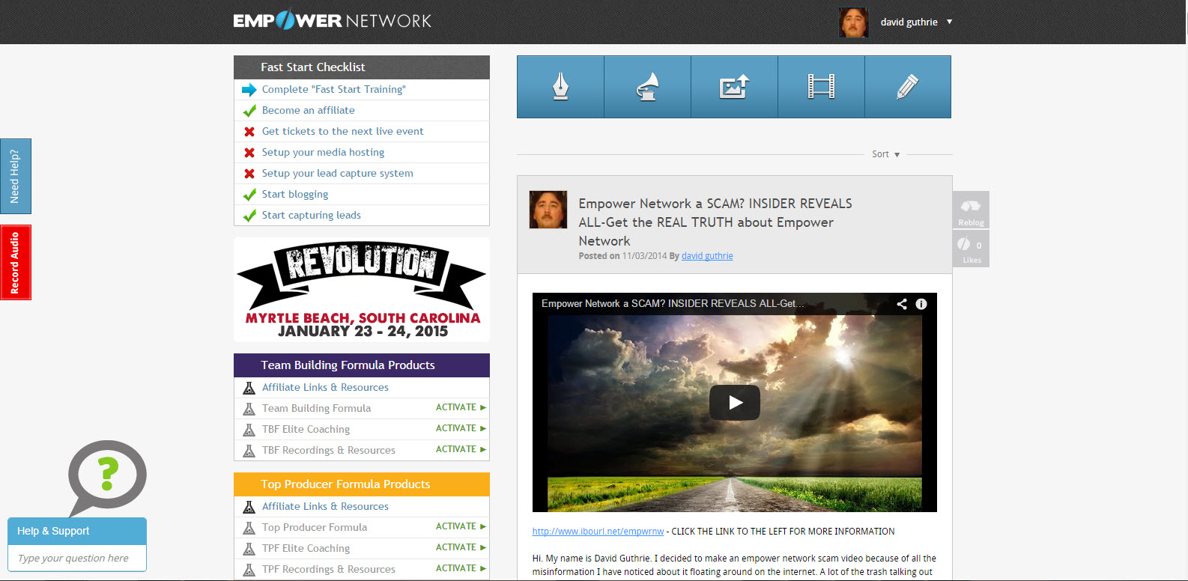The height and width of the screenshot is (581, 1188).
Task: Click Start capturing leads checklist item
Action: (311, 215)
